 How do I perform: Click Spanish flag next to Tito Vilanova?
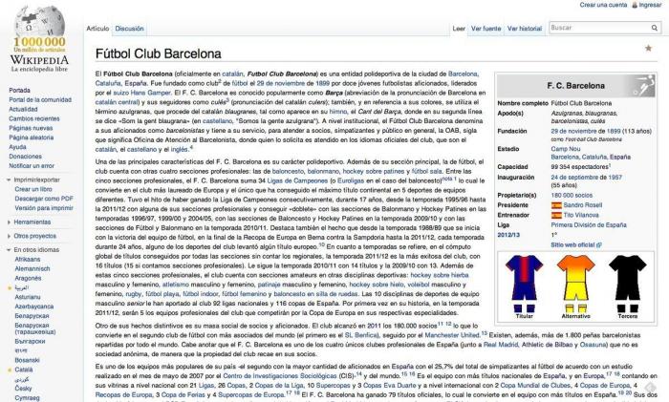tap(556, 215)
